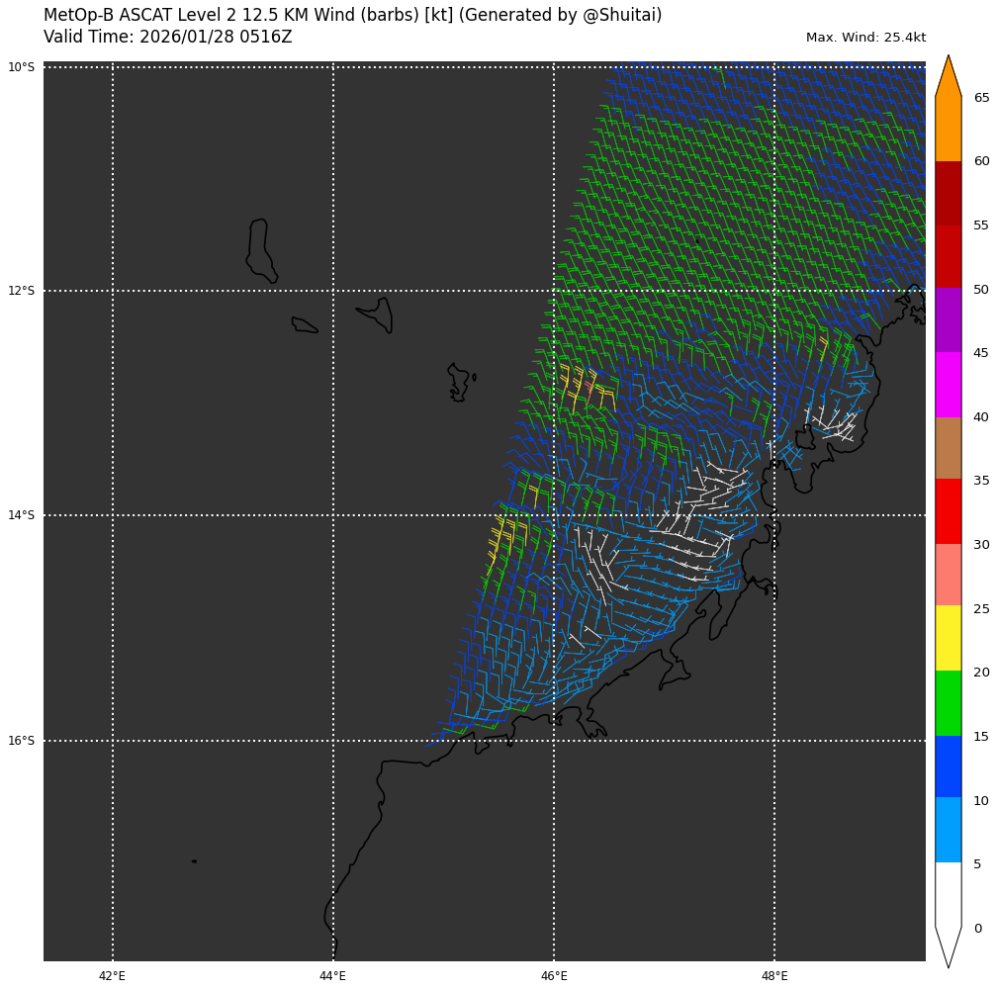Viewport: 997px width, 990px height.
Task: Pick the magenta 40–45 kt color band
Action: click(948, 384)
